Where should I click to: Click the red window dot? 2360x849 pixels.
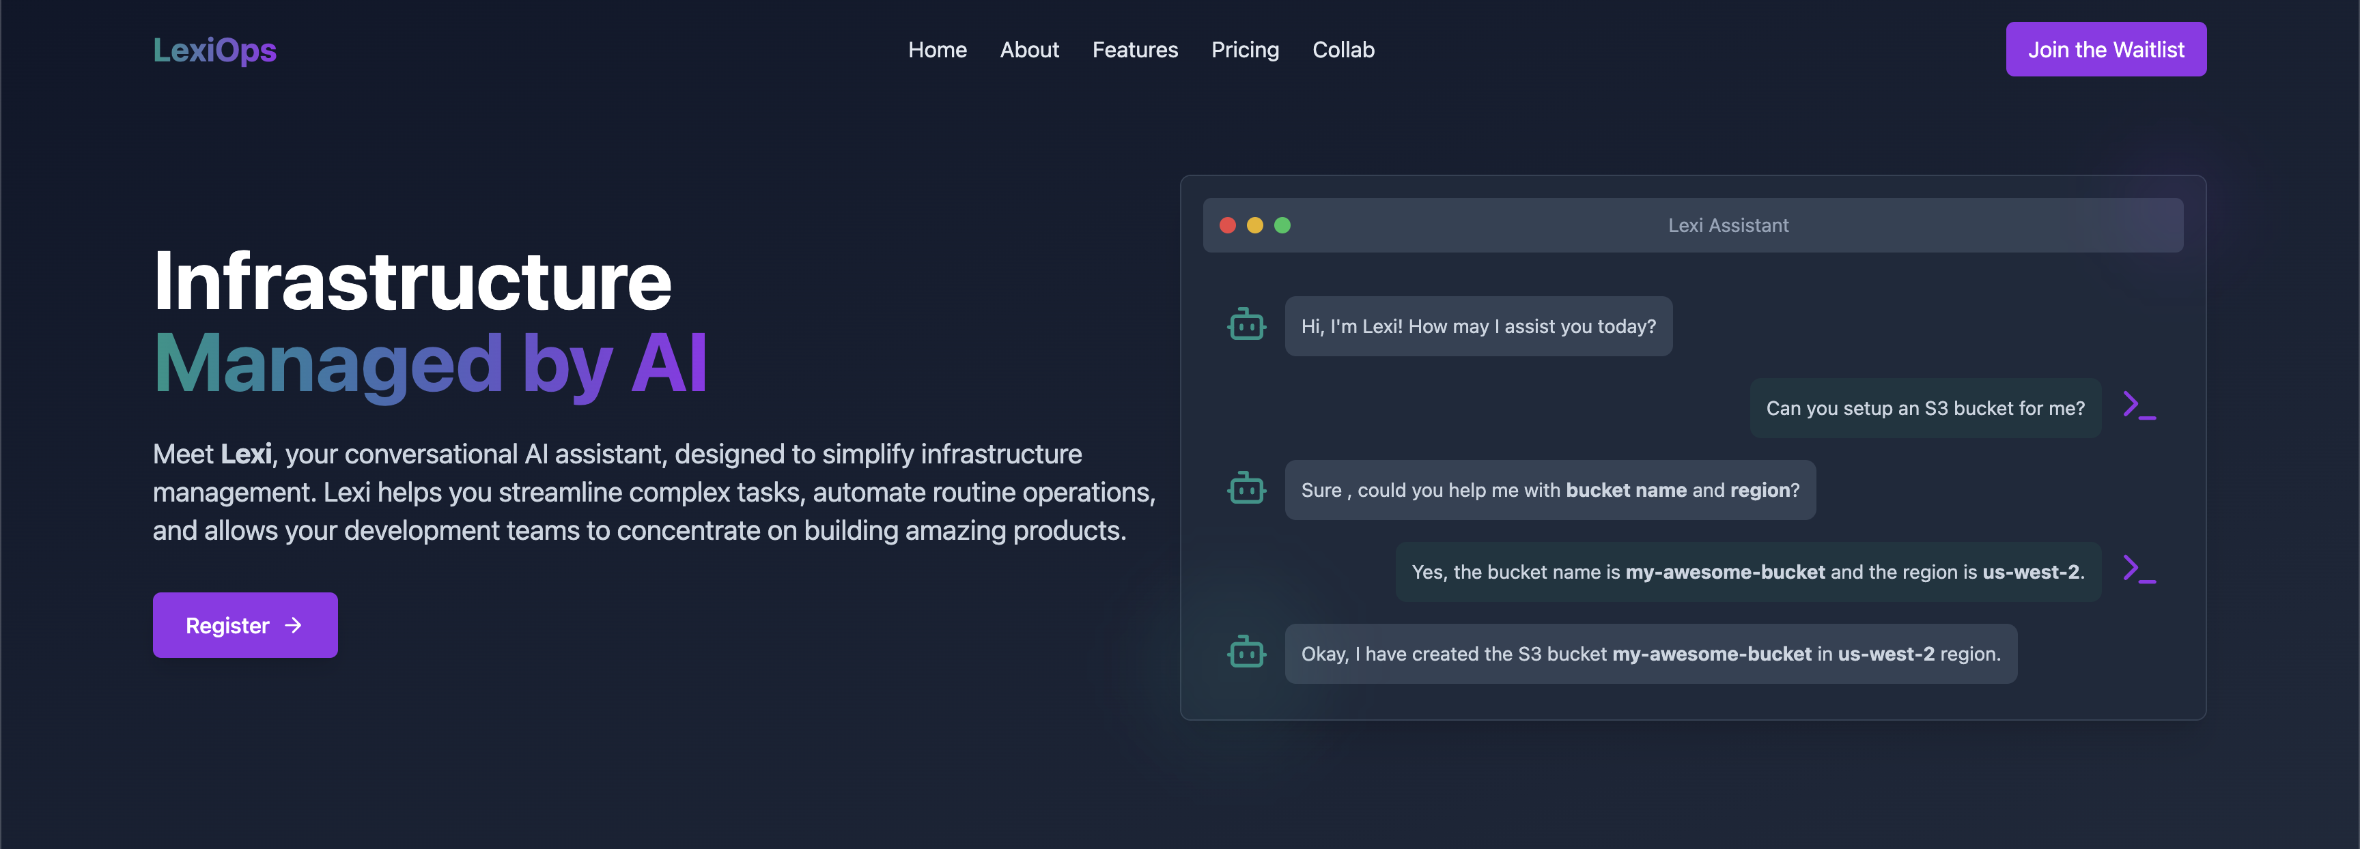click(x=1228, y=225)
